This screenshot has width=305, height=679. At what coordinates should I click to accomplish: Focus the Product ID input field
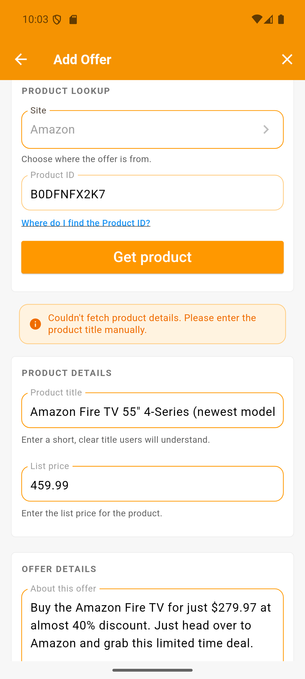[152, 194]
